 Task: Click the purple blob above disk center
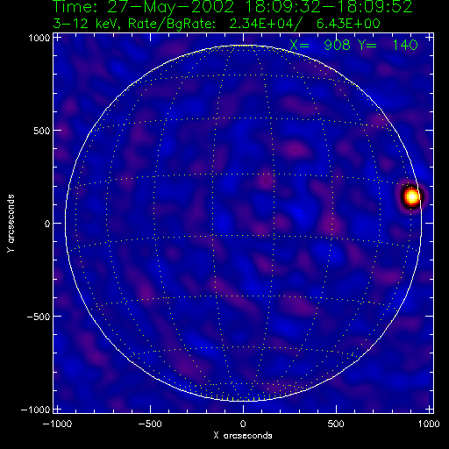coord(296,150)
